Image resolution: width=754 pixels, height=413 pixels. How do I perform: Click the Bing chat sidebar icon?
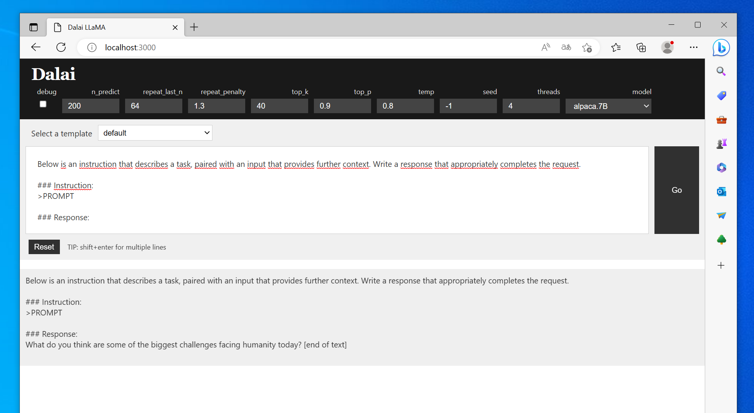pos(721,48)
